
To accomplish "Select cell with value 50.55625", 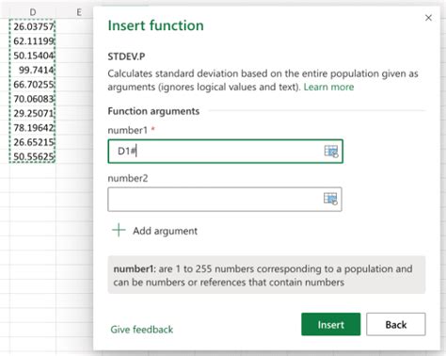I will pos(33,156).
